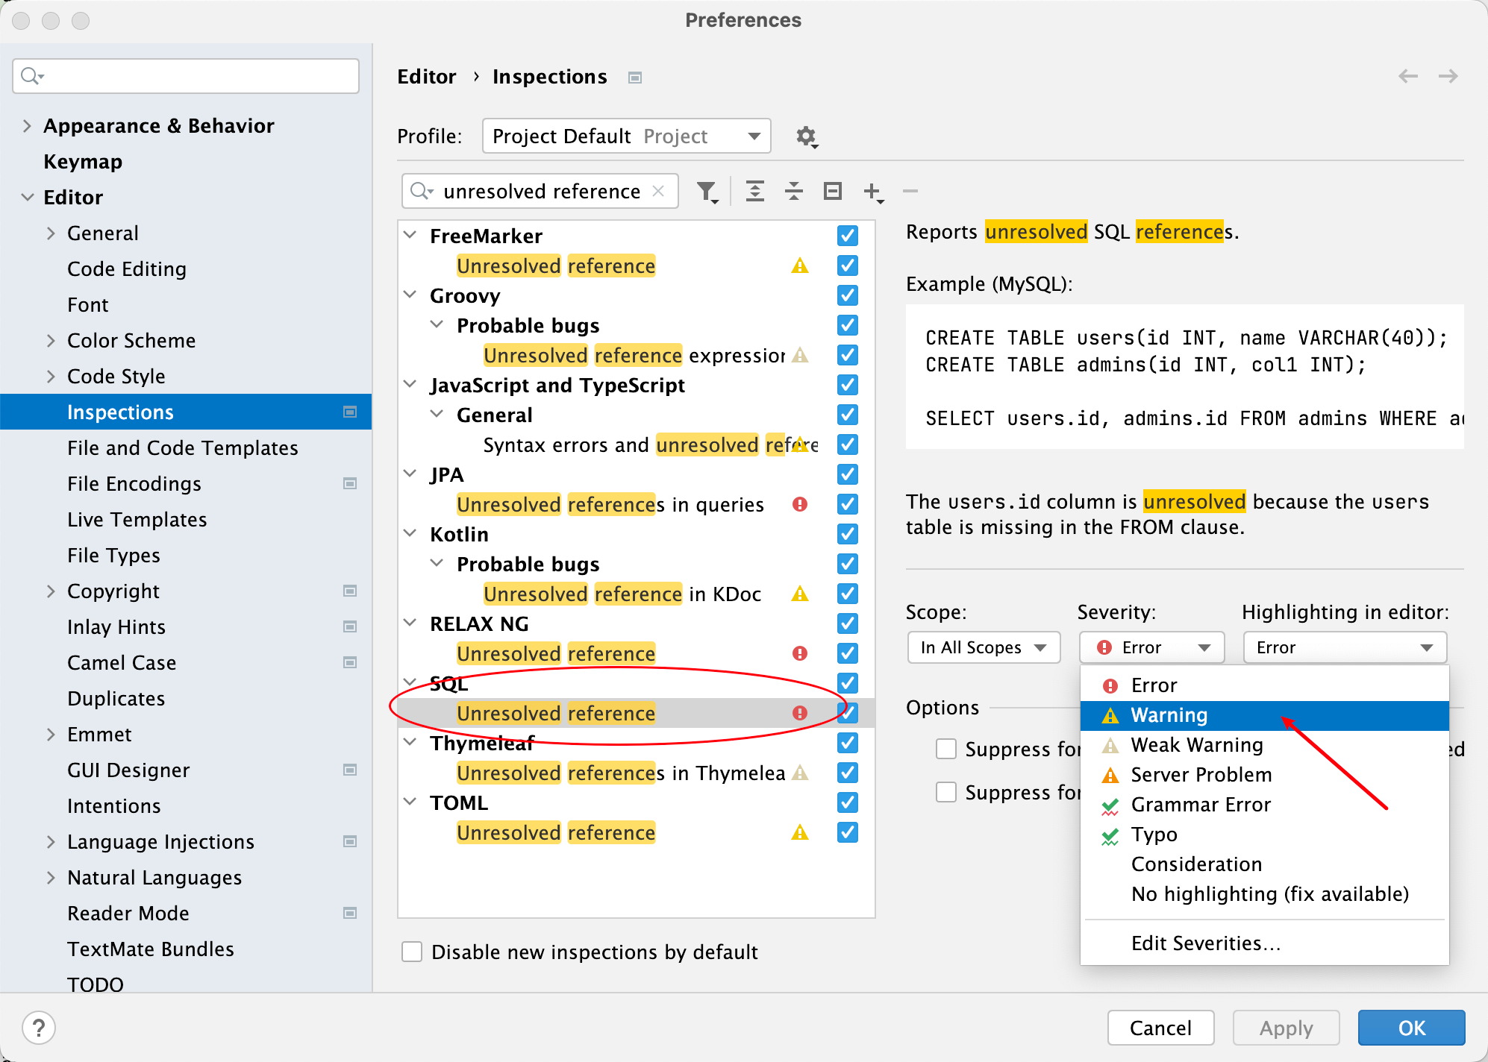1488x1062 pixels.
Task: Expand Appearance & Behavior settings section
Action: pos(27,126)
